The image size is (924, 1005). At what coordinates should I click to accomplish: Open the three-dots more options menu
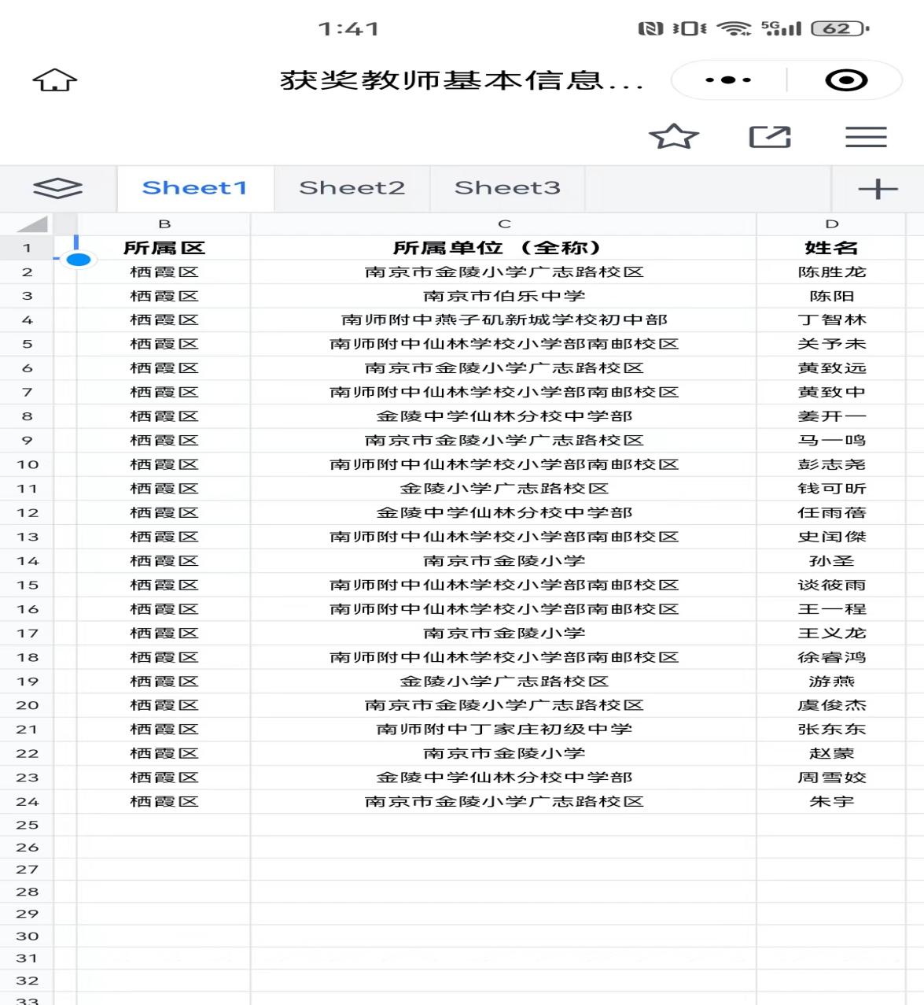point(728,80)
